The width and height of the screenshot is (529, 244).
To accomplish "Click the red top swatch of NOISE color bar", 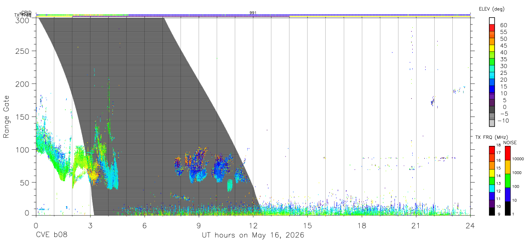I will pyautogui.click(x=507, y=153).
